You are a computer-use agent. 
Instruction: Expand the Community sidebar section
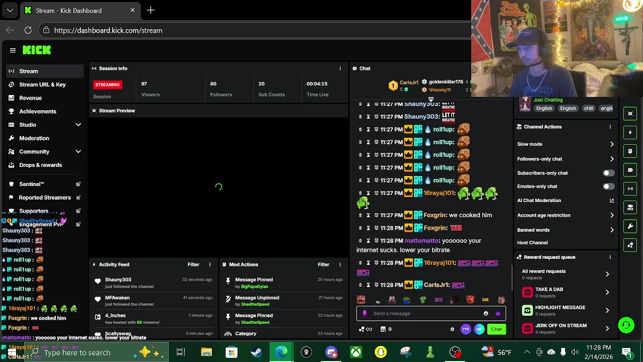pos(78,151)
